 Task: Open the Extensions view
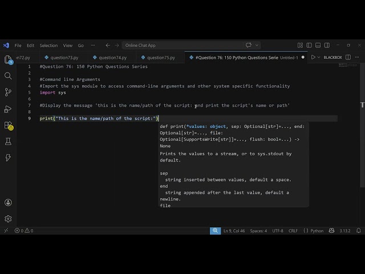tap(9, 126)
